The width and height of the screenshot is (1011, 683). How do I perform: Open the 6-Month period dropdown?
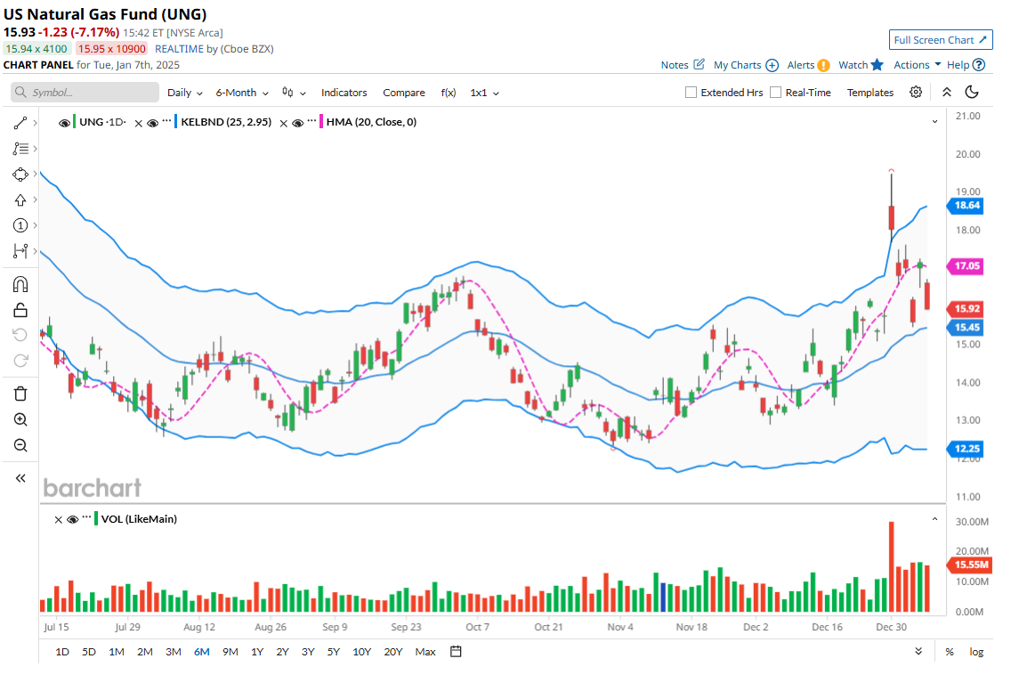coord(241,93)
